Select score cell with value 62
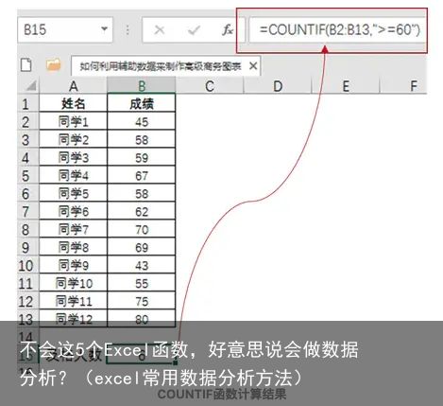443x406 pixels. [x=142, y=211]
